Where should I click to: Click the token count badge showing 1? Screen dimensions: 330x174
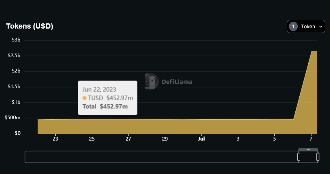coord(293,27)
